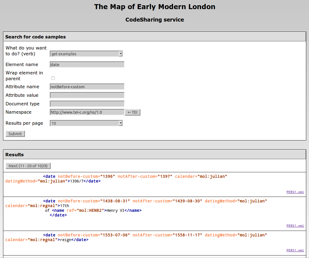The height and width of the screenshot is (258, 309).
Task: Click the "Results per page" label
Action: (24, 123)
